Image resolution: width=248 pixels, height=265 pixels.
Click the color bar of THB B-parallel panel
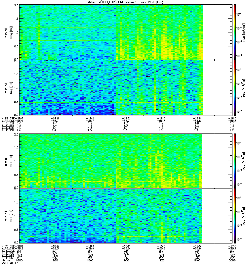coord(235,88)
